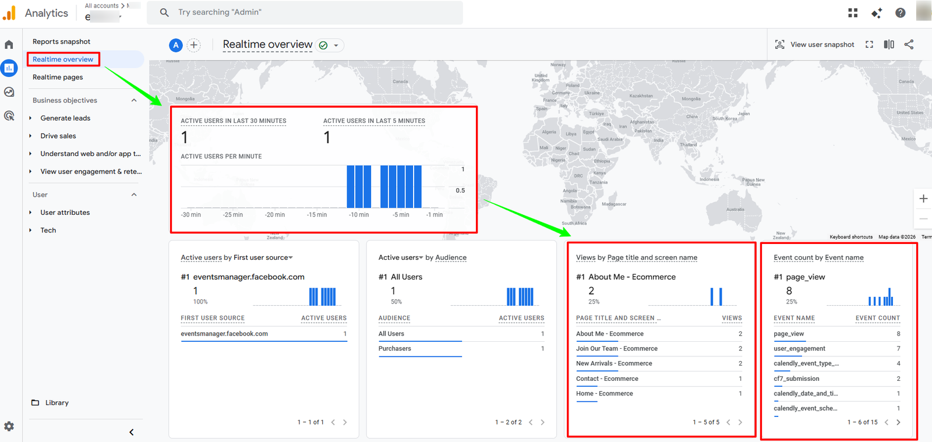Viewport: 932px width, 442px height.
Task: Zoom in the map with plus
Action: (x=923, y=199)
